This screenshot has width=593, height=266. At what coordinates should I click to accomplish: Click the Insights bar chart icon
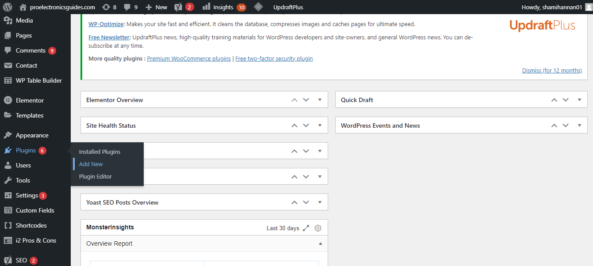coord(206,7)
